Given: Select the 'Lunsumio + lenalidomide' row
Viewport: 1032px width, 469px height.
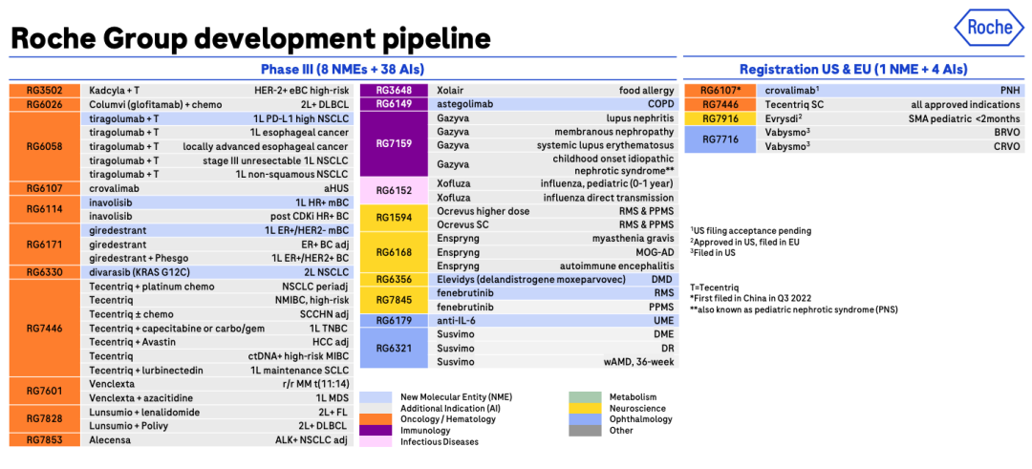Looking at the screenshot, I should pyautogui.click(x=219, y=412).
